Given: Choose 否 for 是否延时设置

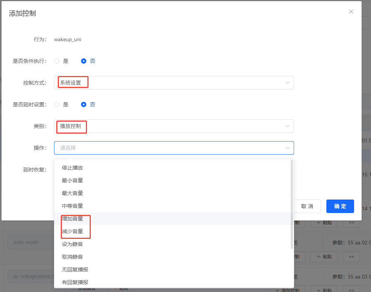Looking at the screenshot, I should tap(84, 104).
